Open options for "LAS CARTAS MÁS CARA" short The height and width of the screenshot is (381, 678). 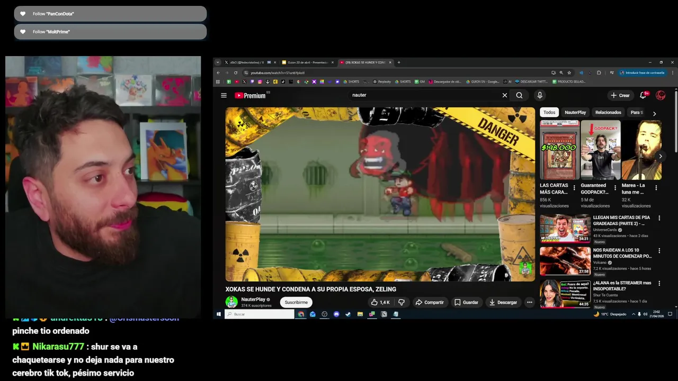click(x=574, y=188)
